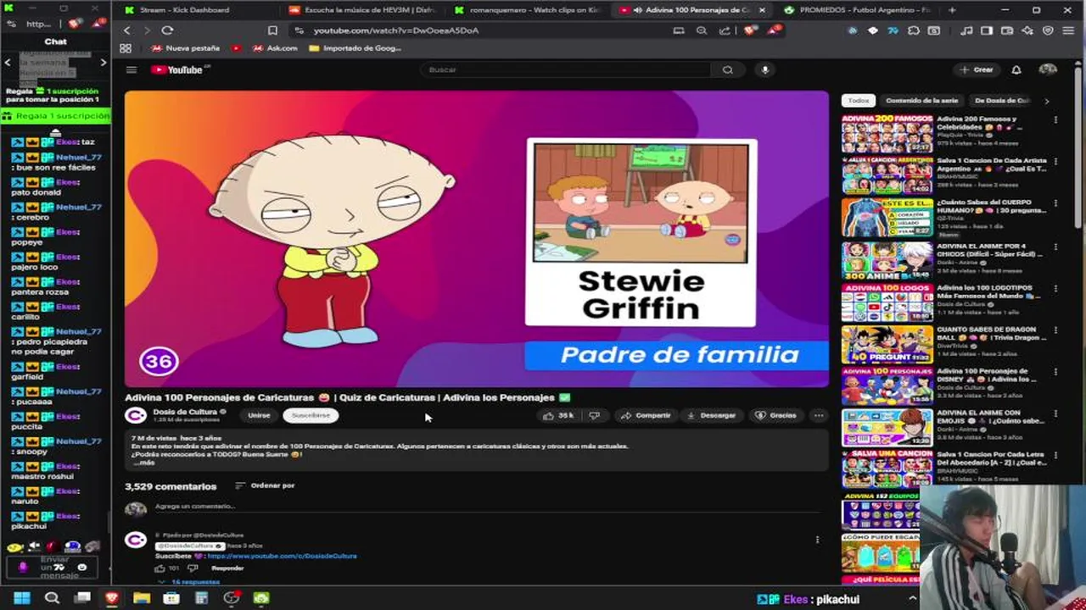
Task: Like the pinned comment with 101 likes
Action: coord(160,568)
